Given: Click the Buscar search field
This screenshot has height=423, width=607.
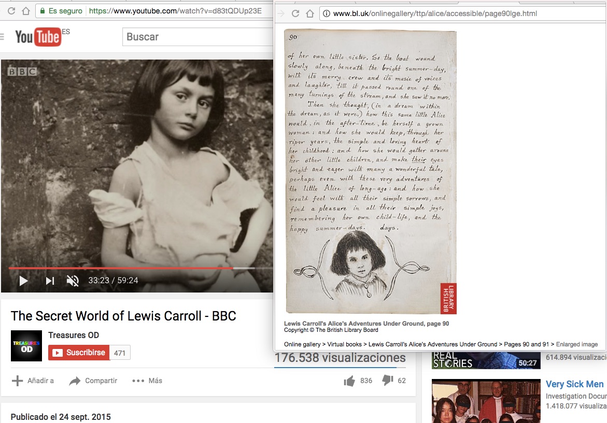Looking at the screenshot, I should (x=197, y=37).
